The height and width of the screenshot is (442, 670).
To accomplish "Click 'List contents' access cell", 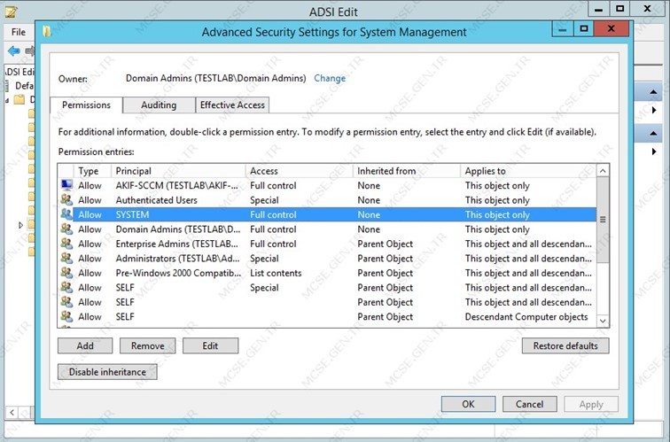I will click(x=276, y=273).
